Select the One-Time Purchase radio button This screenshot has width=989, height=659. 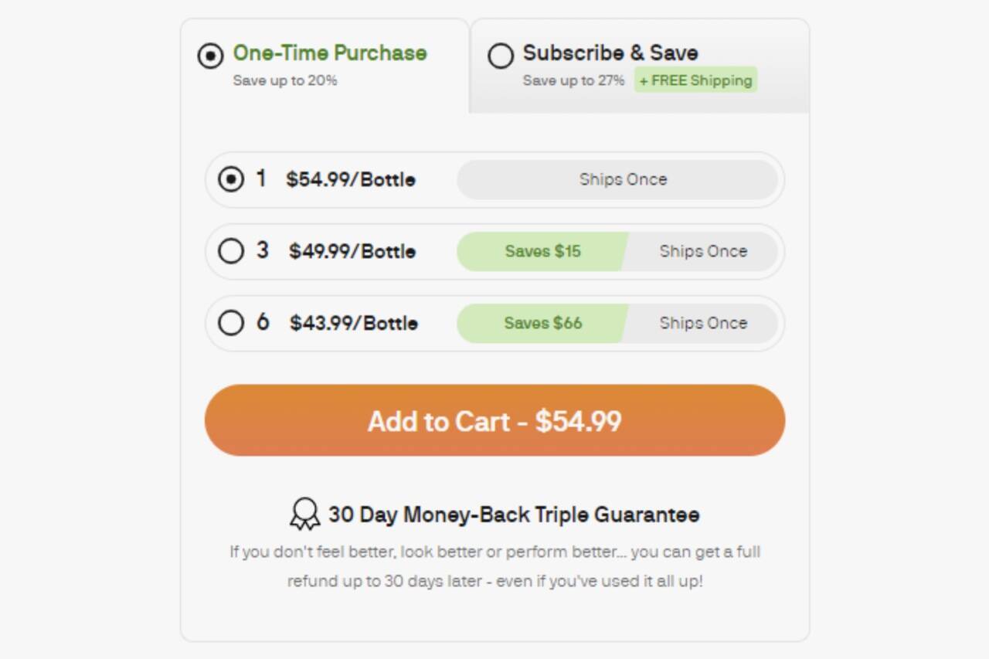point(210,56)
